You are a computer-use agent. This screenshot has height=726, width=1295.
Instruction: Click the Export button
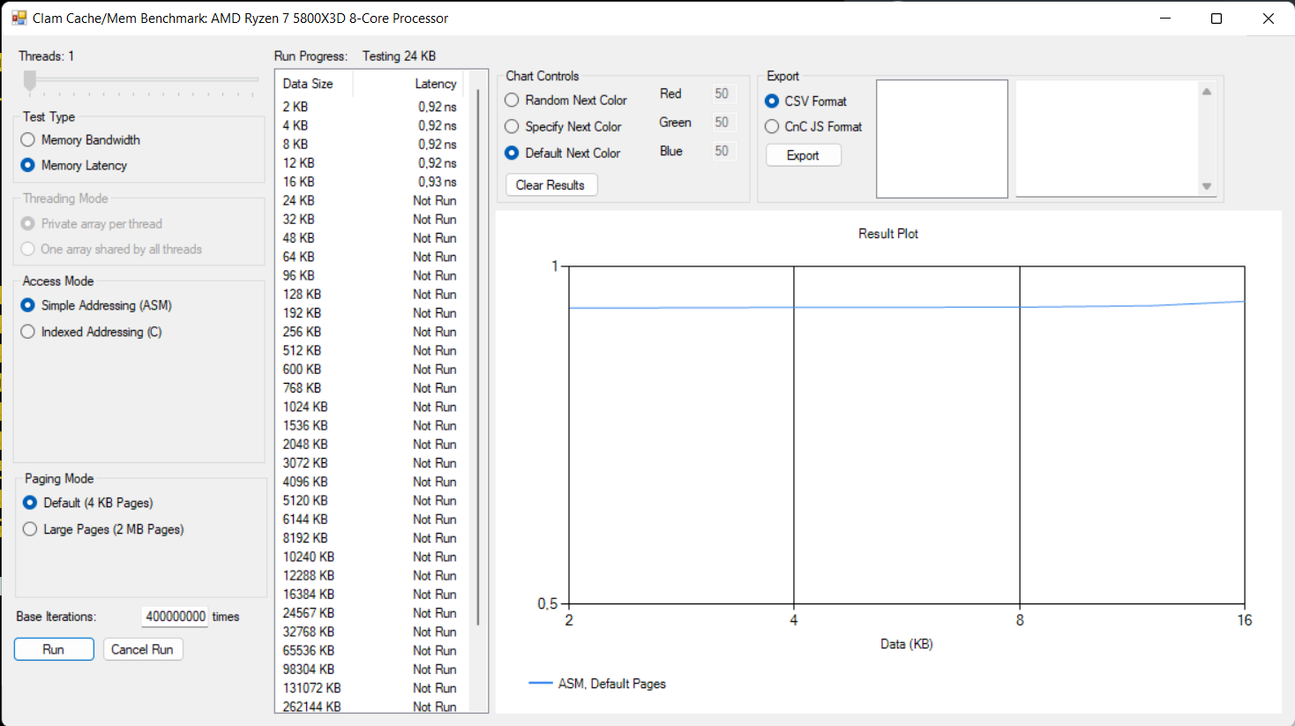pos(804,155)
